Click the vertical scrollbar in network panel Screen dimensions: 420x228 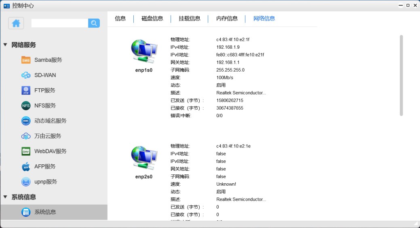401,75
